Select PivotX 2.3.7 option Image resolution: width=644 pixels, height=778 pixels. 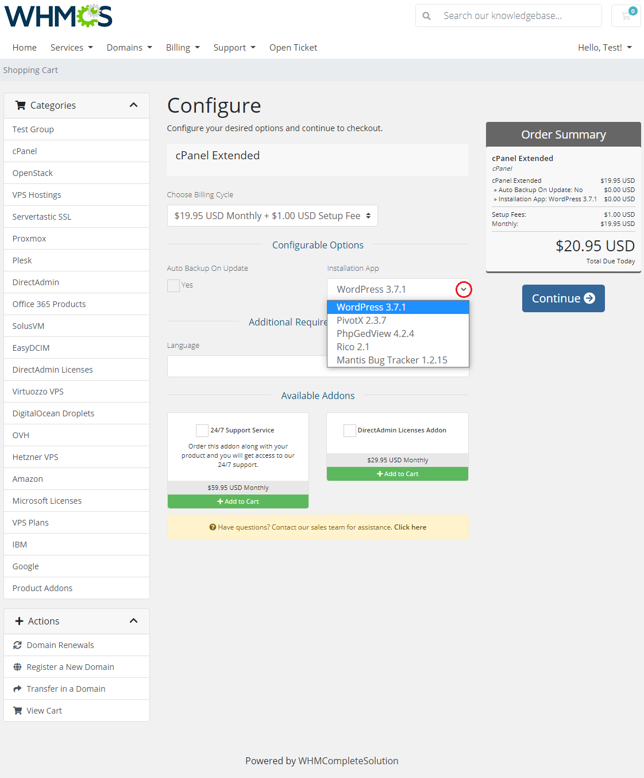pos(398,320)
